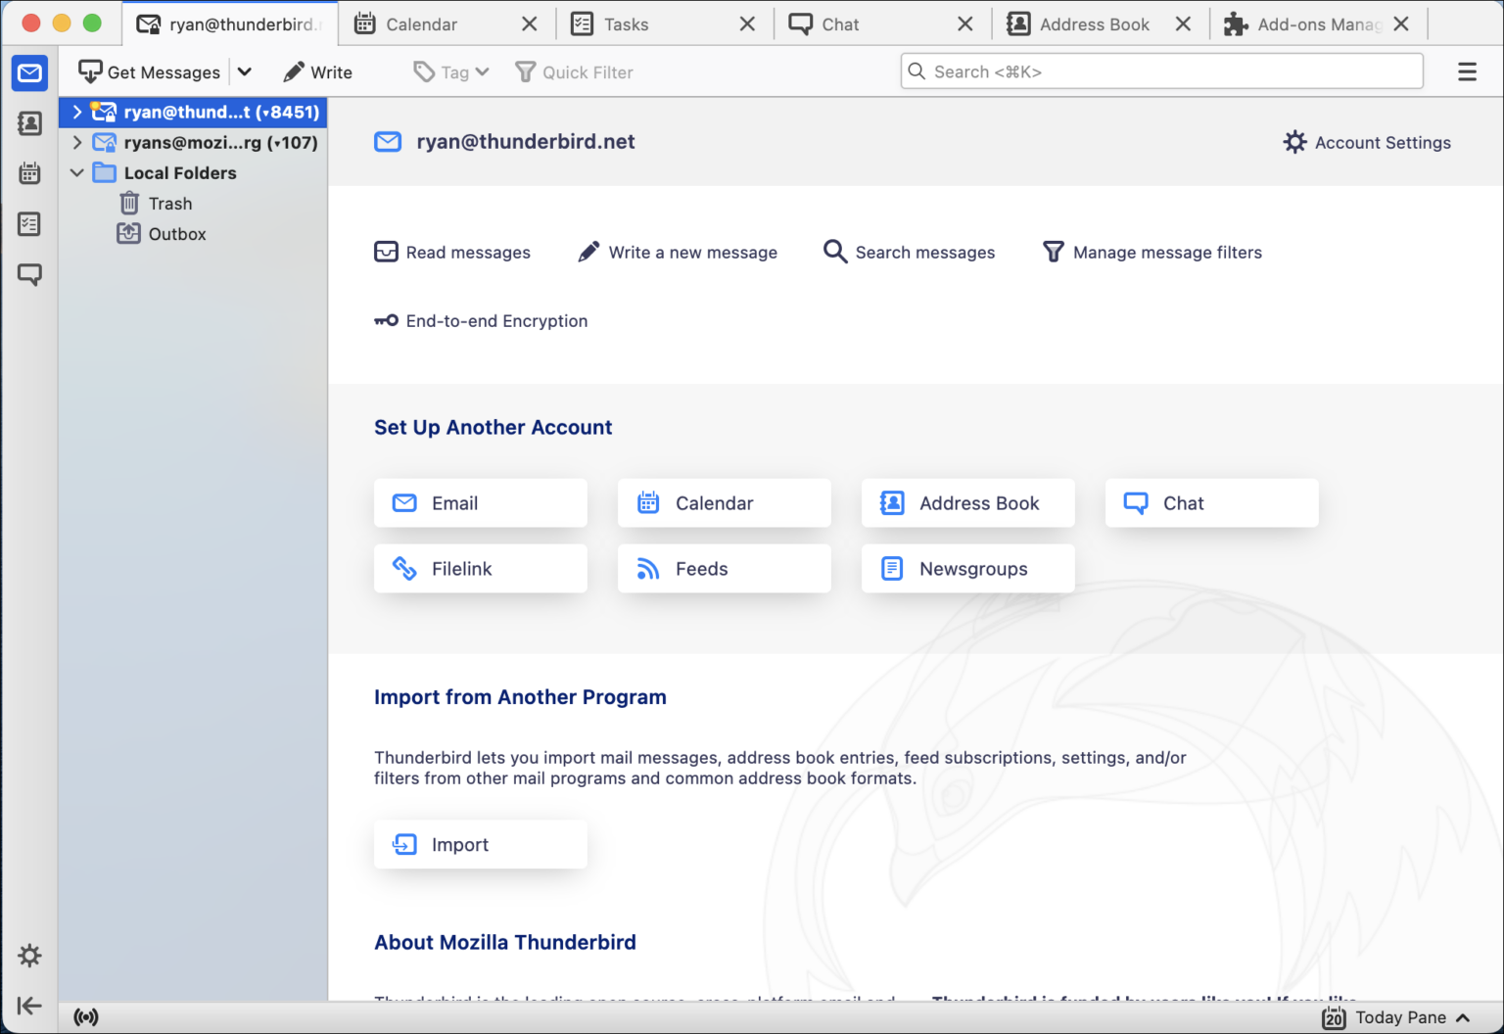Screen dimensions: 1504x1034
Task: Open the Chat space icon
Action: (29, 275)
